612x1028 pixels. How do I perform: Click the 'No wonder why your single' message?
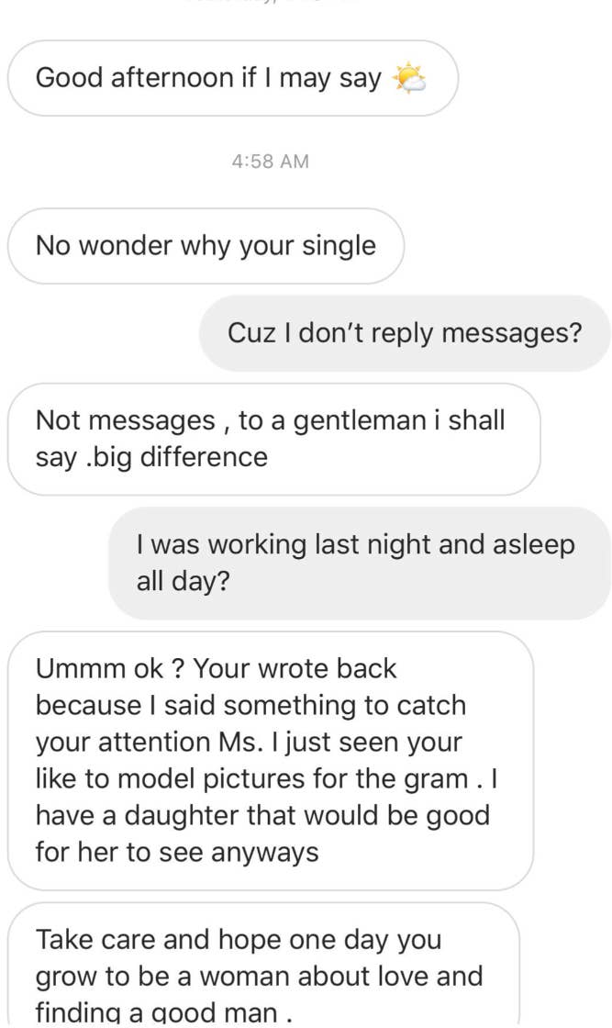205,245
